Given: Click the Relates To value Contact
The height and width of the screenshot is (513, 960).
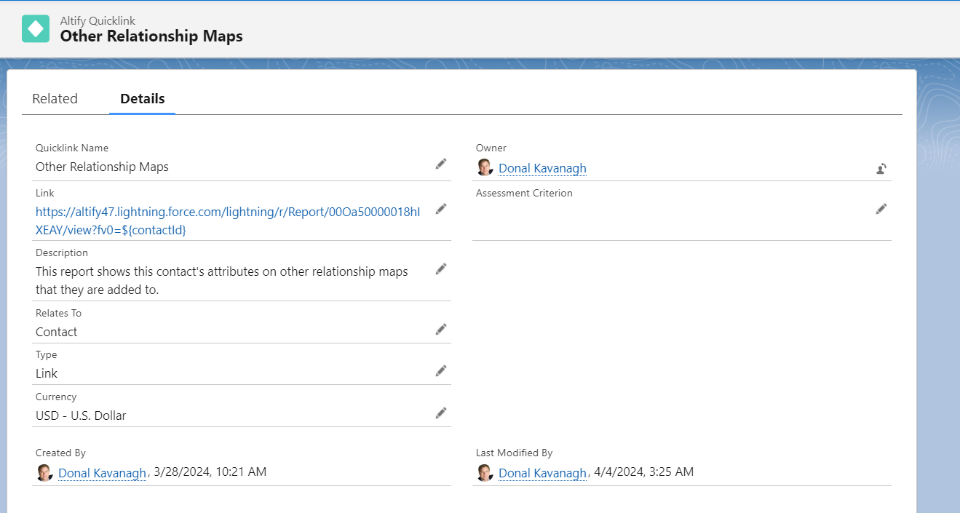Looking at the screenshot, I should (56, 332).
